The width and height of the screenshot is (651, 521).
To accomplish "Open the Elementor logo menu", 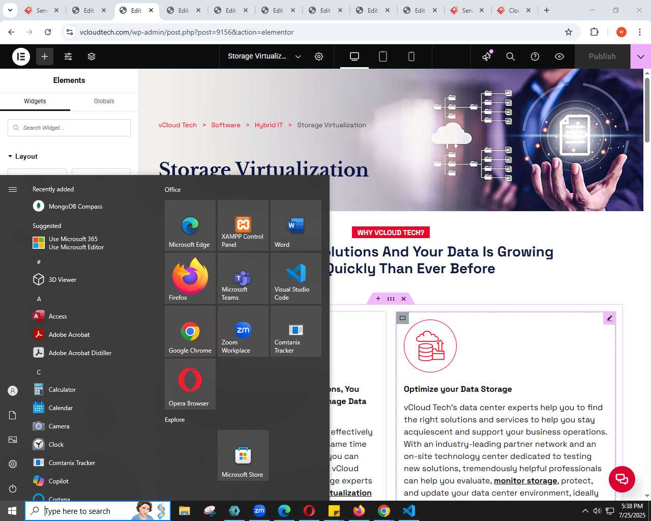I will tap(21, 56).
